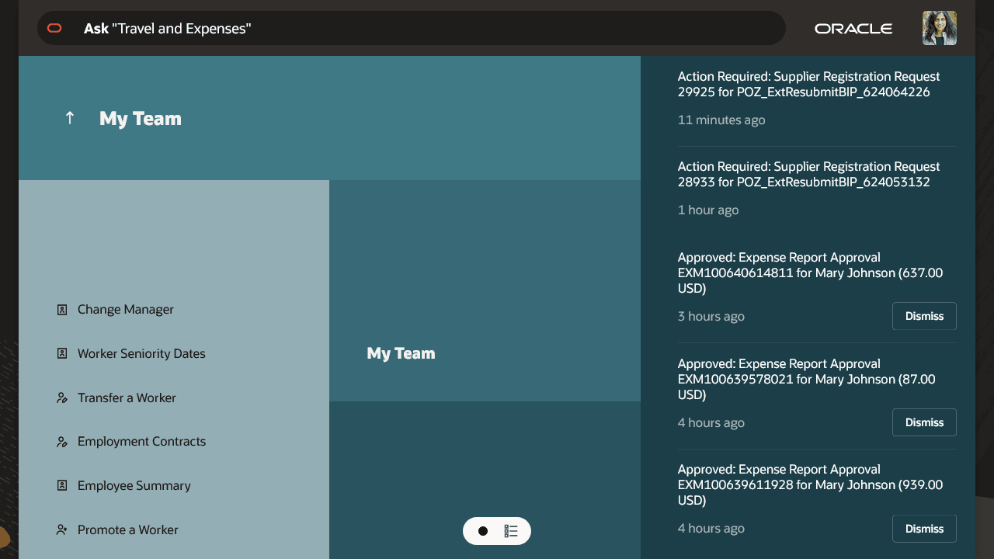Switch to list view using the list icon

pos(511,531)
